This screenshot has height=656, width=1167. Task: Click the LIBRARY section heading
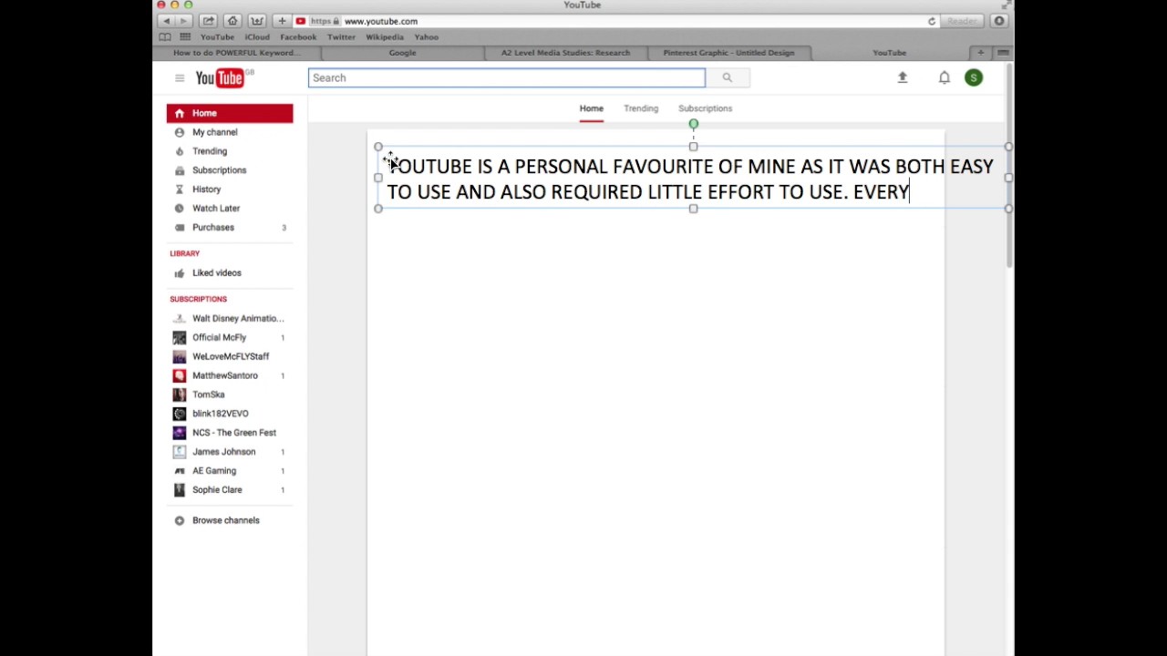click(184, 253)
